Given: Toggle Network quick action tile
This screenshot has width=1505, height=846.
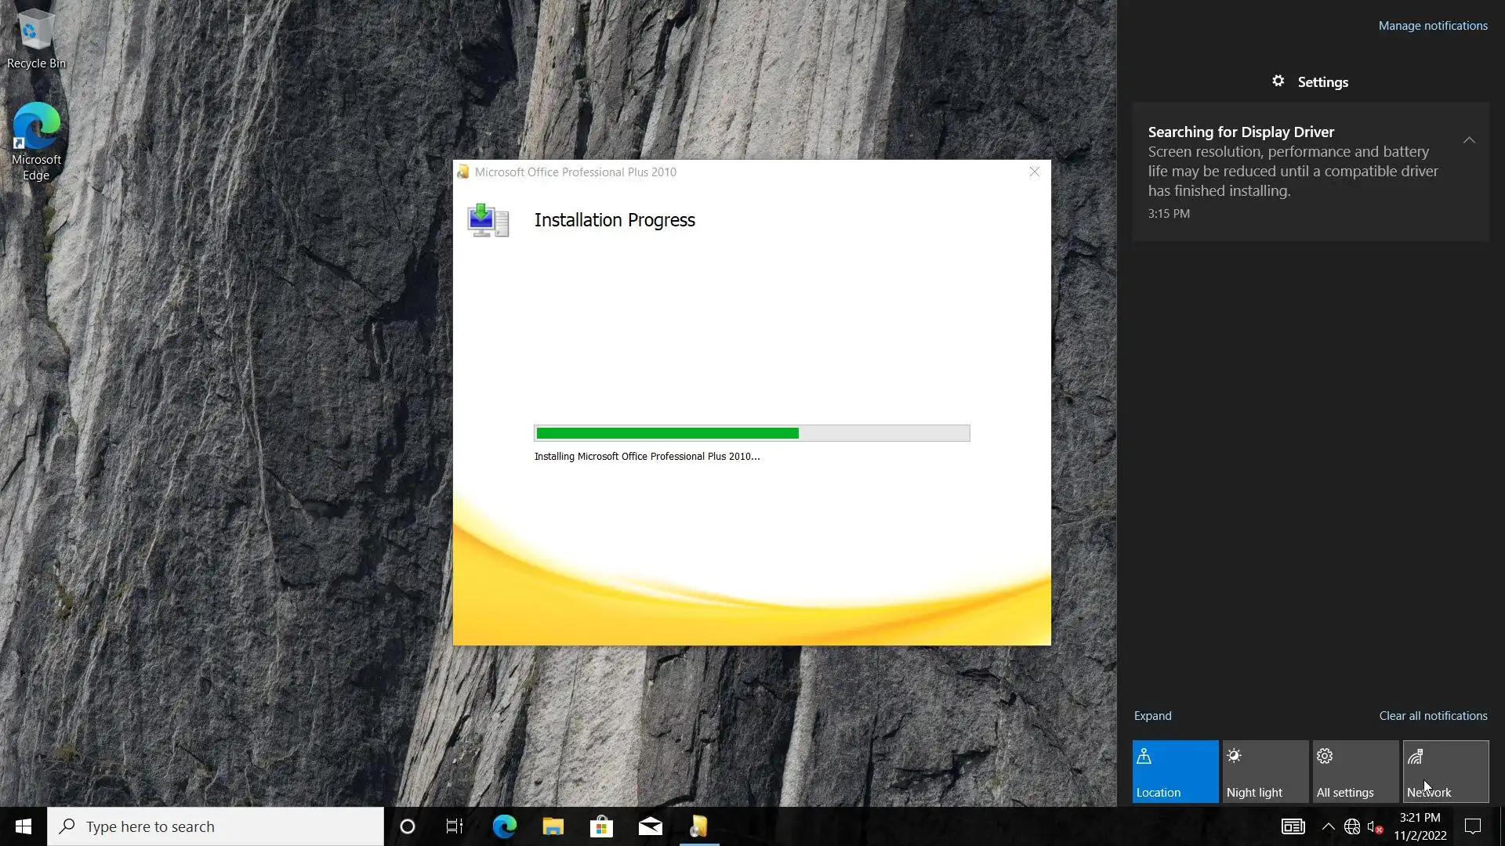Looking at the screenshot, I should 1445,772.
